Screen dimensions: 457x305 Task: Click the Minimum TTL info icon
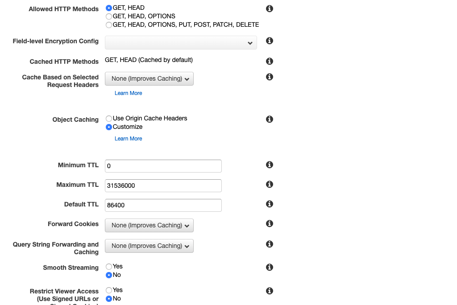click(270, 165)
